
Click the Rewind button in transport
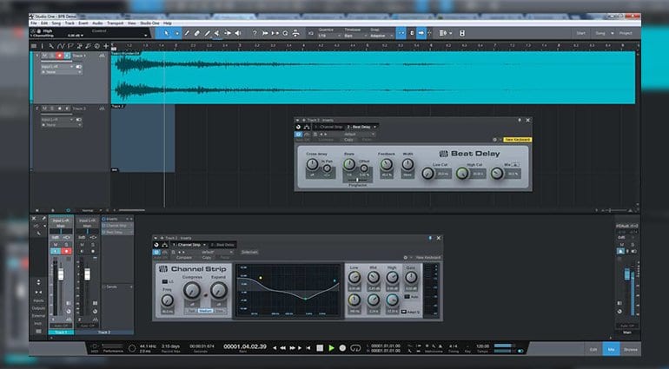click(282, 348)
